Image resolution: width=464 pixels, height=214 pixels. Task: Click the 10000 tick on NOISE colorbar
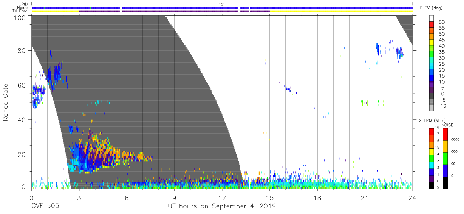455,140
